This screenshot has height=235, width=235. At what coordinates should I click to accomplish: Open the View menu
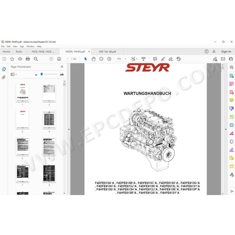tap(15, 46)
